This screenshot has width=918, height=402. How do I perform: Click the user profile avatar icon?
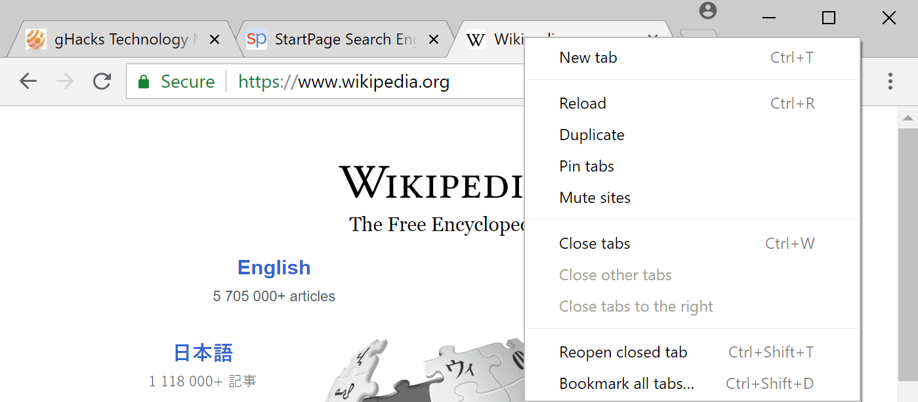click(x=708, y=11)
